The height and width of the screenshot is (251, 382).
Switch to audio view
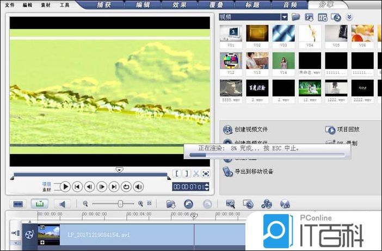point(63,204)
